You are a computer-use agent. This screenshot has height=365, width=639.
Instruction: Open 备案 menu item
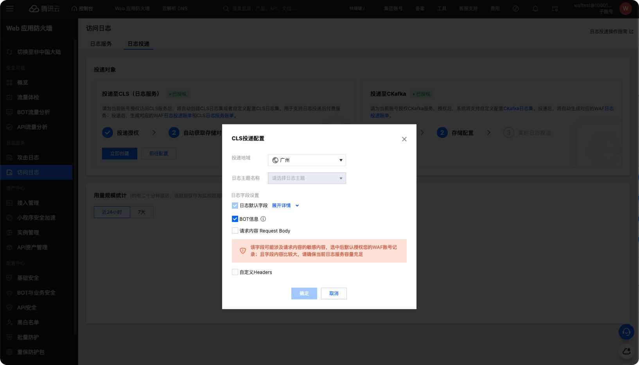click(x=420, y=9)
